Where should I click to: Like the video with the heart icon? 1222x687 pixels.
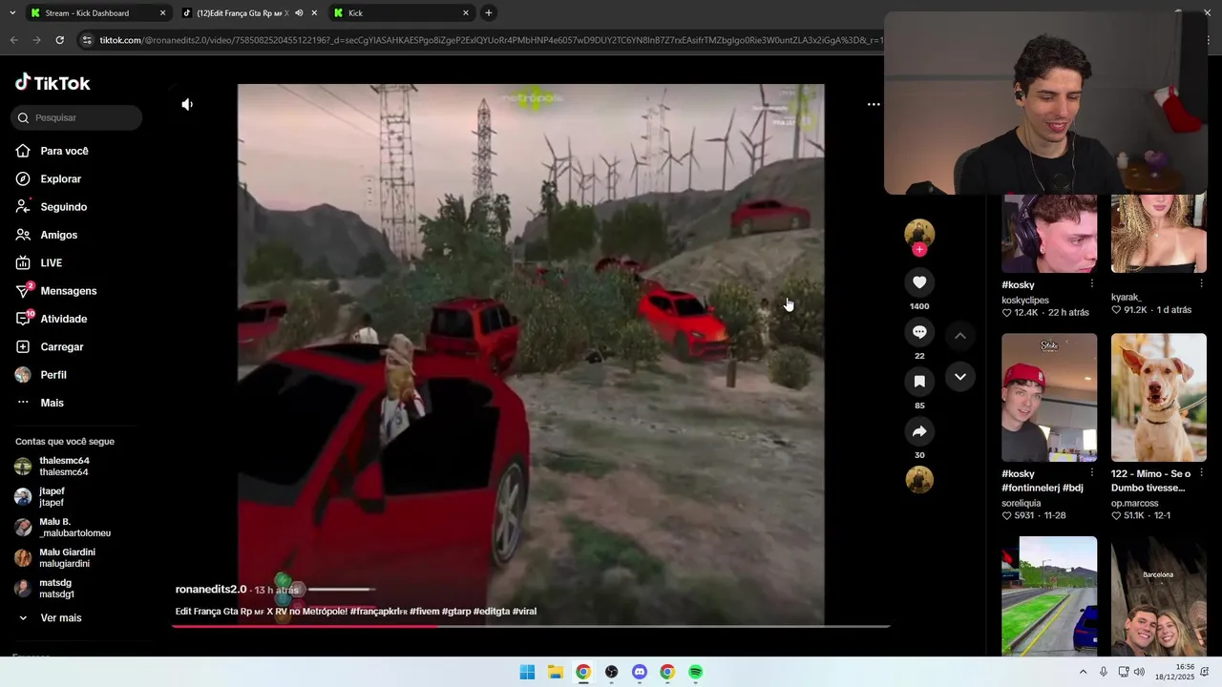pyautogui.click(x=919, y=282)
